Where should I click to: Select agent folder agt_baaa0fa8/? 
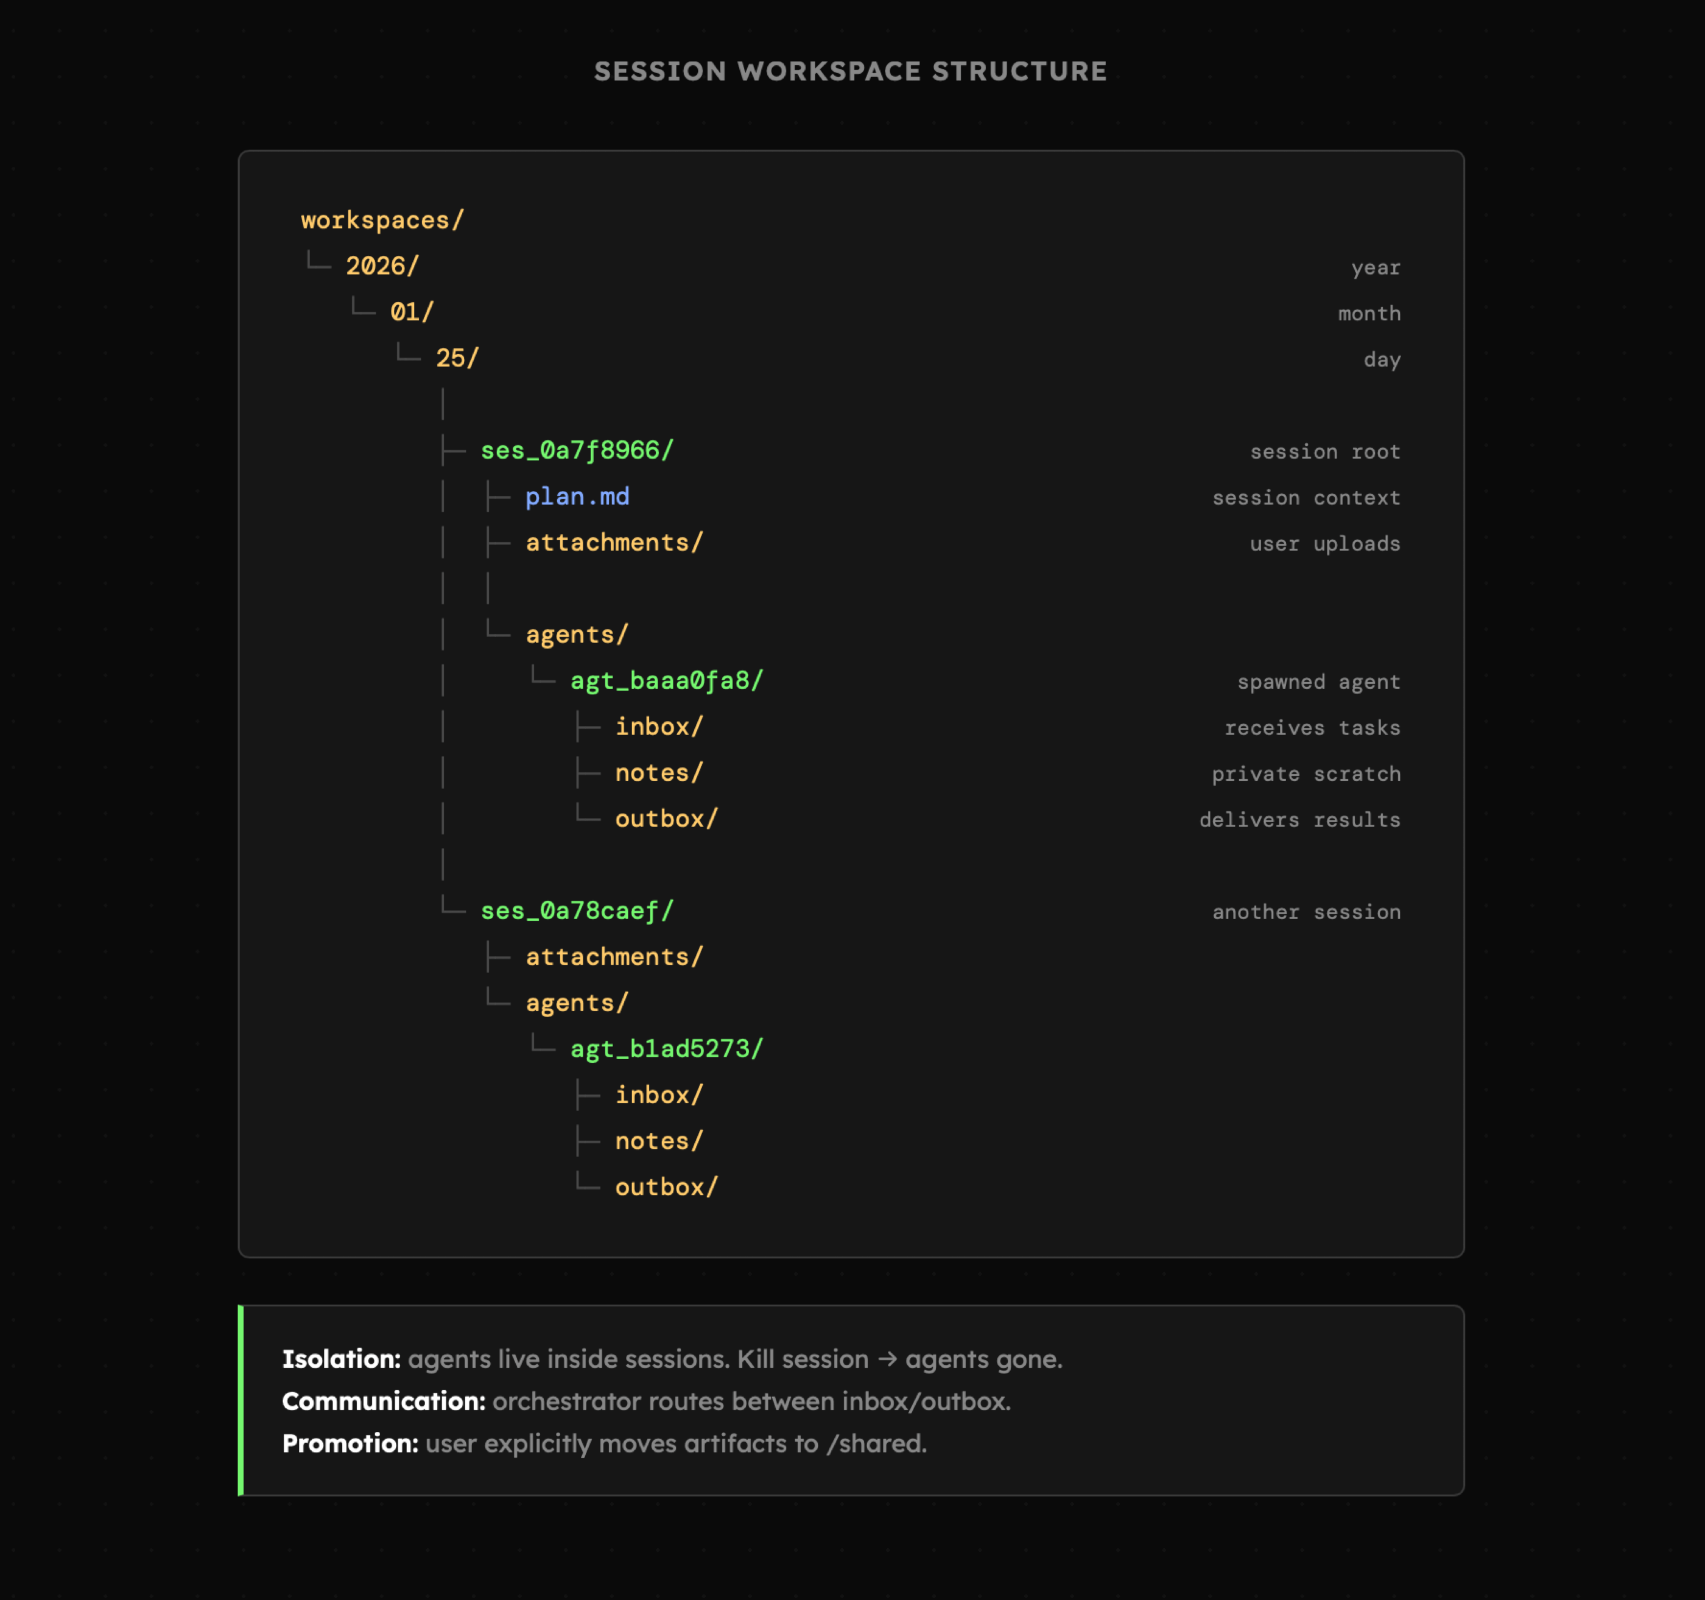click(666, 681)
